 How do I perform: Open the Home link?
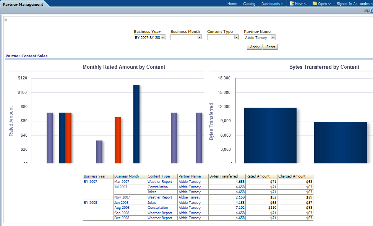[x=232, y=4]
